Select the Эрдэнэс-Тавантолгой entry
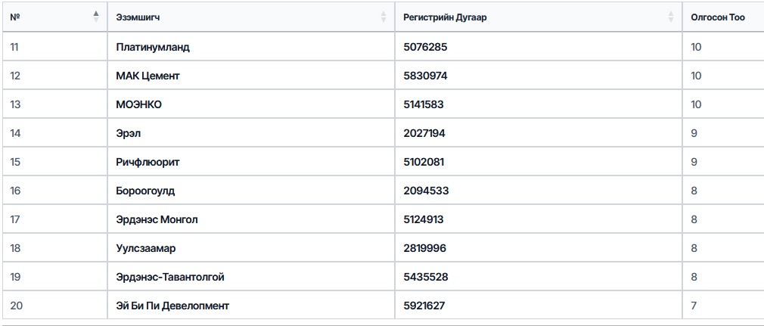 (170, 278)
